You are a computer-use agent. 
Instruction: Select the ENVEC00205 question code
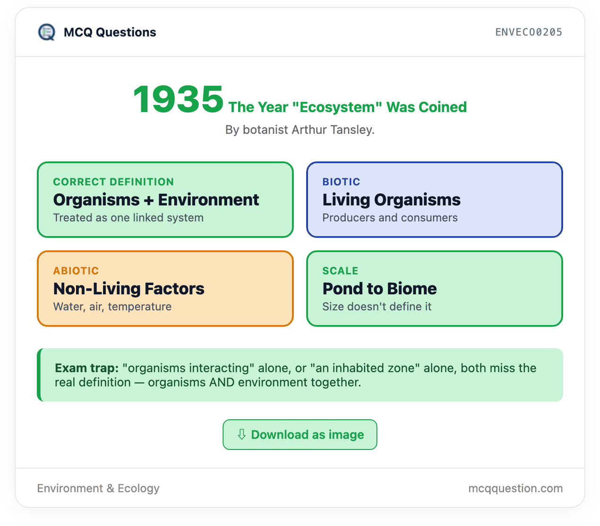[529, 32]
